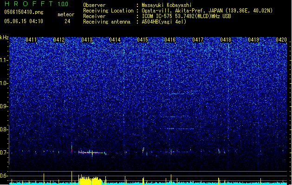Click the 0417 time marker
The height and width of the screenshot is (185, 292).
pos(198,40)
